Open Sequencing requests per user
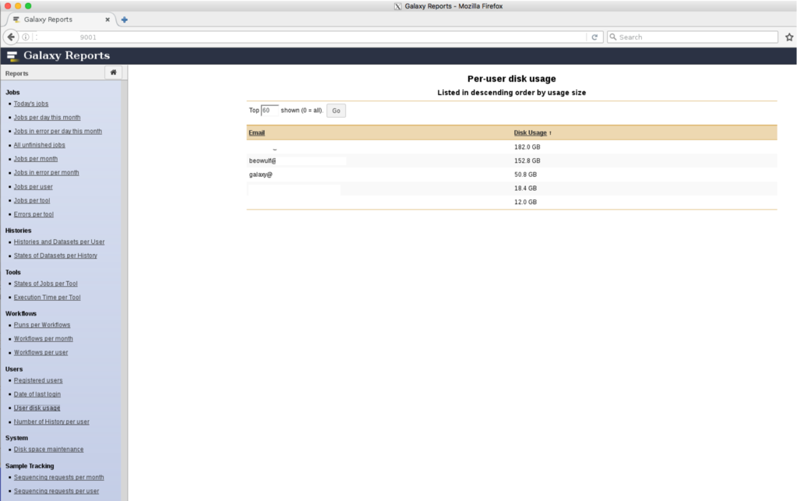The height and width of the screenshot is (501, 797). [x=56, y=491]
